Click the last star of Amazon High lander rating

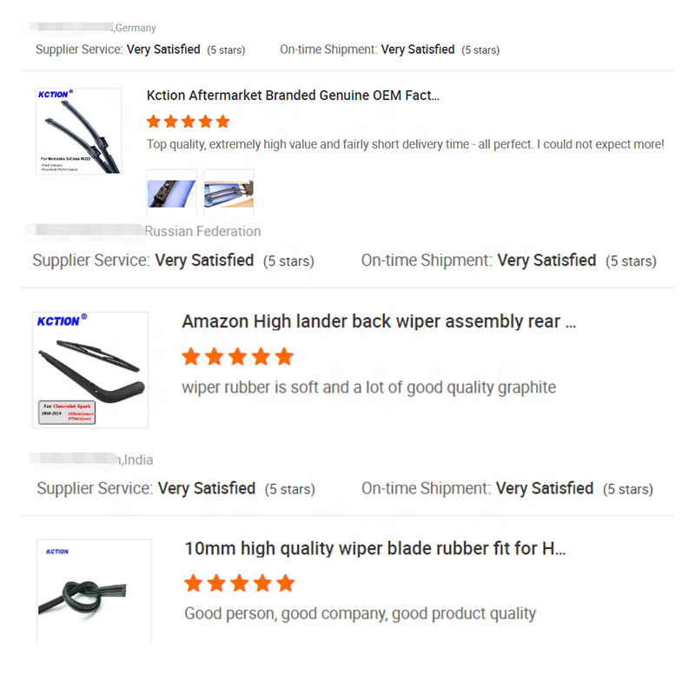(x=284, y=357)
